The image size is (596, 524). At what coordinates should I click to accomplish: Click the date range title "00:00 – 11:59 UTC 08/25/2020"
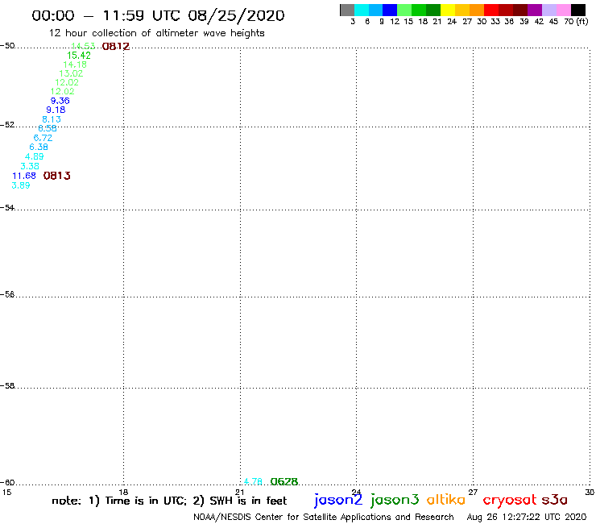pos(158,15)
